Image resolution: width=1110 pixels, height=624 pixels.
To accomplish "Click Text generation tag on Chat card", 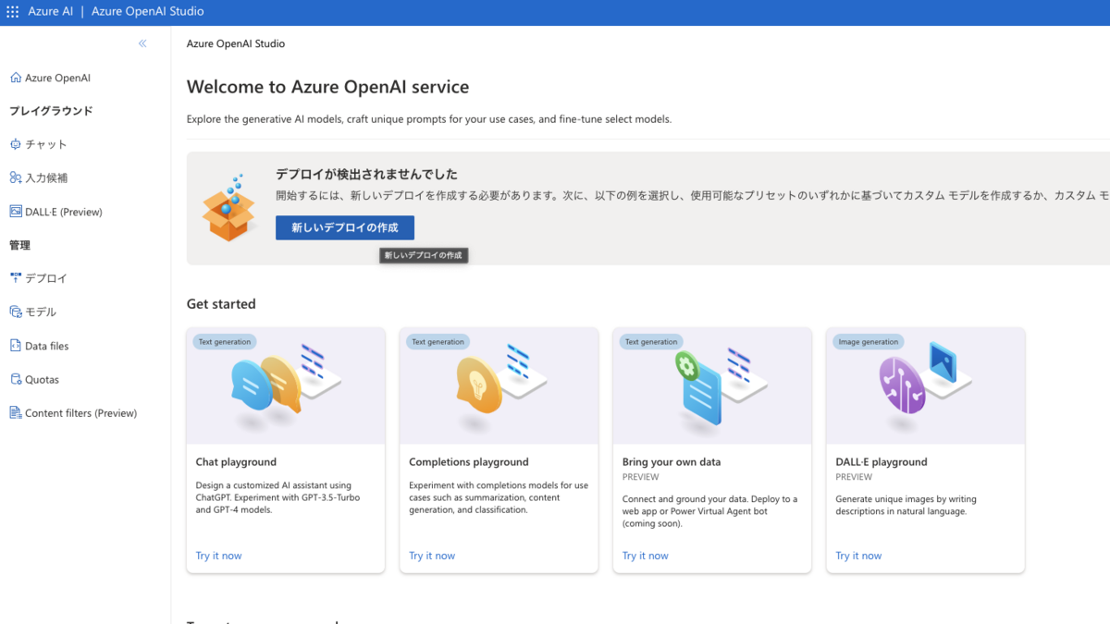I will click(225, 342).
